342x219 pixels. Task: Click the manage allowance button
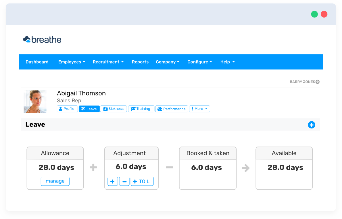(x=55, y=181)
